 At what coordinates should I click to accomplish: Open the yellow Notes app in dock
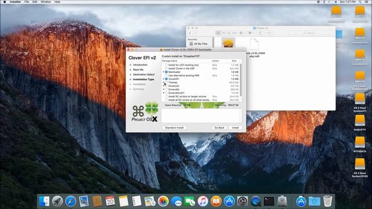pos(123,201)
